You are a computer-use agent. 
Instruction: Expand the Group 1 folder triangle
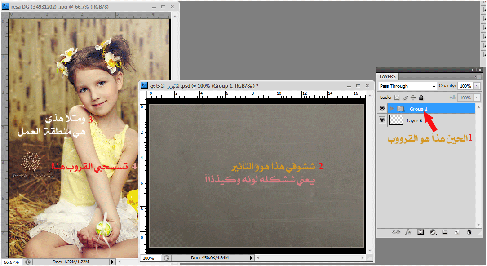(392, 109)
